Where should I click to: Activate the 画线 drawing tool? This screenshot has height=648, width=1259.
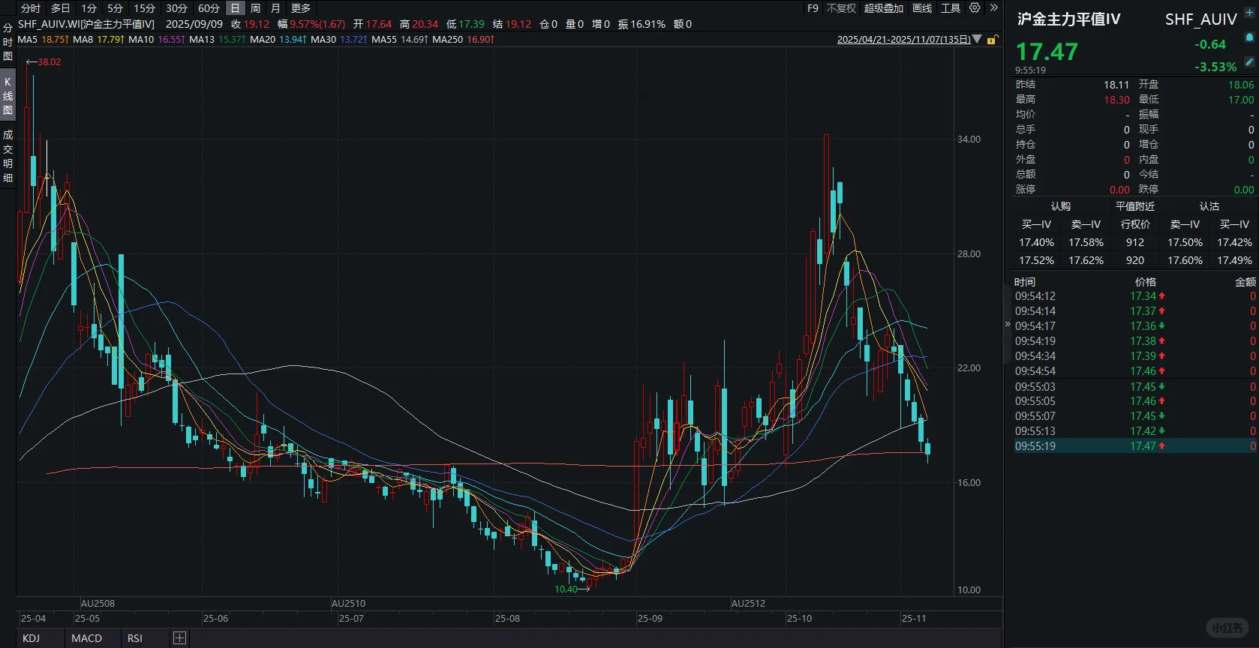(922, 8)
